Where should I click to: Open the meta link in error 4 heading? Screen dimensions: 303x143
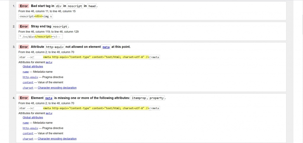pos(49,98)
